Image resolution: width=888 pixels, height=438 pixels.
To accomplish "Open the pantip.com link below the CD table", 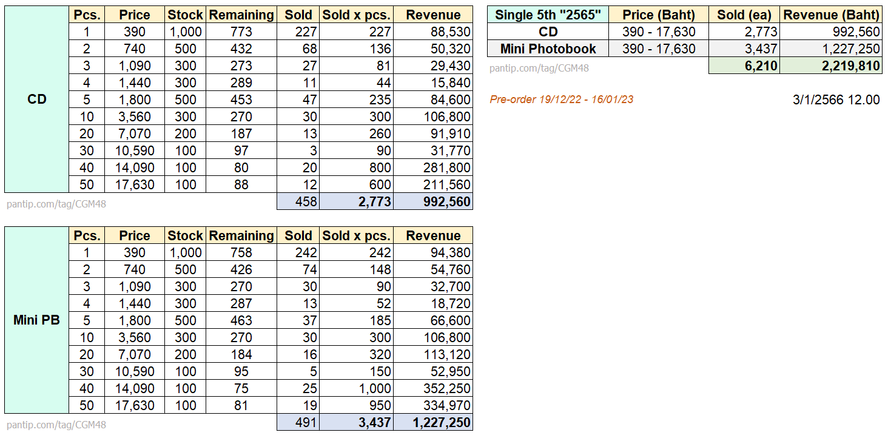I will (x=56, y=204).
